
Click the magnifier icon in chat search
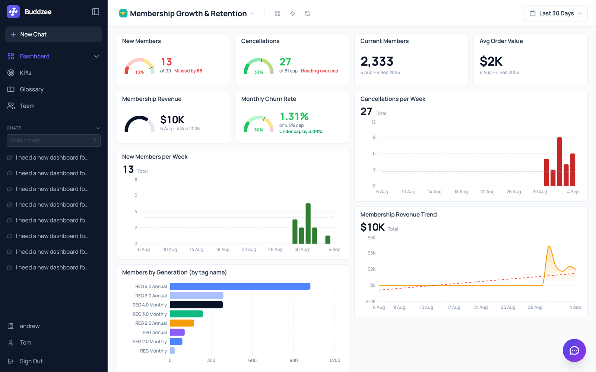tap(95, 140)
